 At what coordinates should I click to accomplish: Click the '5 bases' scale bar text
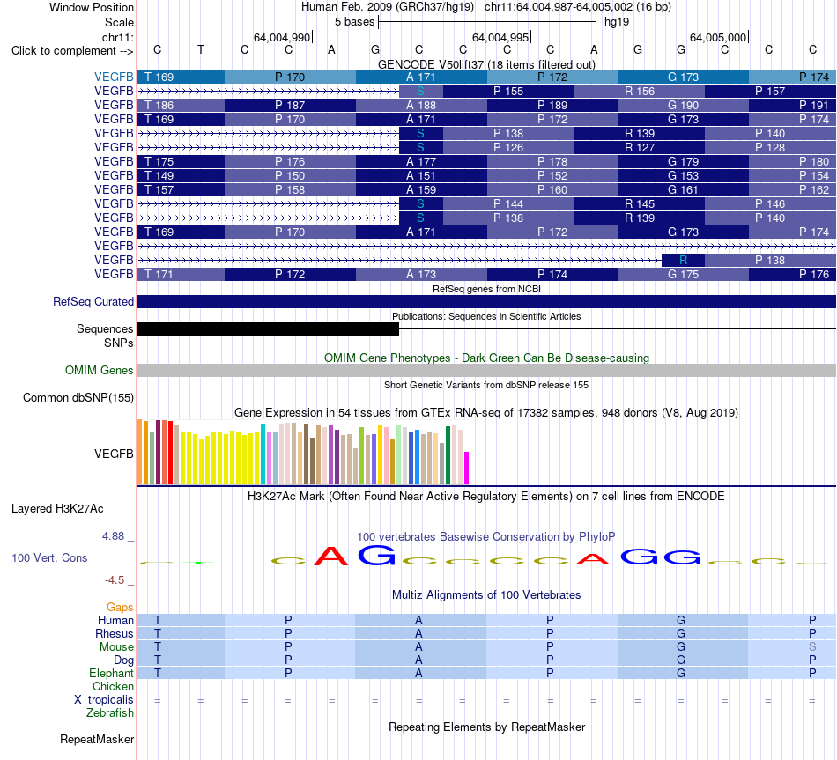point(354,22)
